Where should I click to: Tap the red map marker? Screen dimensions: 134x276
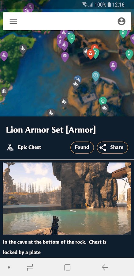[91, 54]
